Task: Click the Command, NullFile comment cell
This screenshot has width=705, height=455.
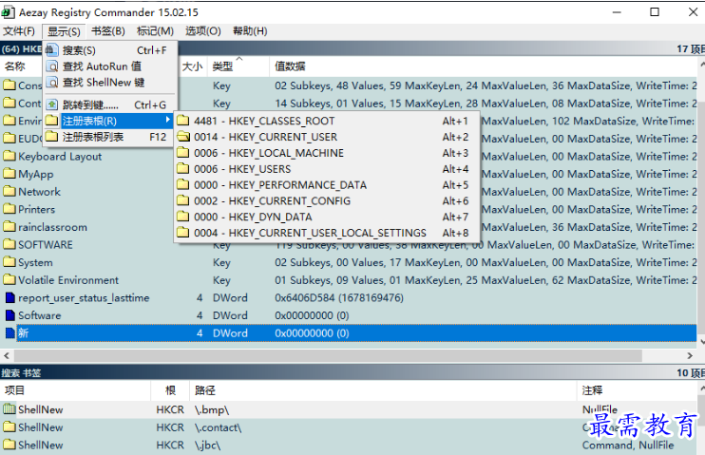Action: 628,446
